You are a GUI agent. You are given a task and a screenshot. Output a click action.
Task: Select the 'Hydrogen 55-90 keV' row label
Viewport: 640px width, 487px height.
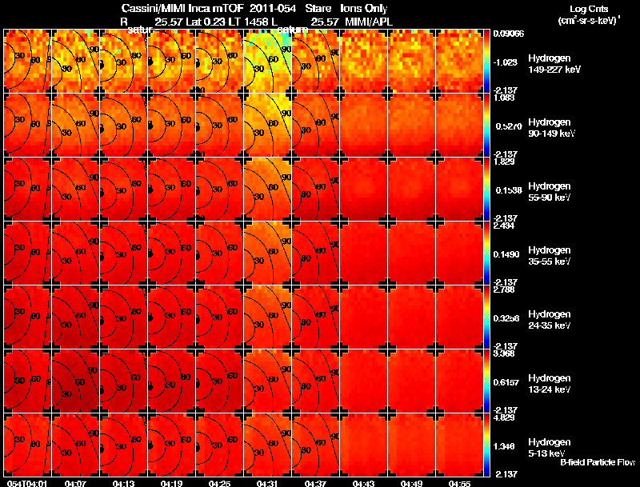point(550,192)
